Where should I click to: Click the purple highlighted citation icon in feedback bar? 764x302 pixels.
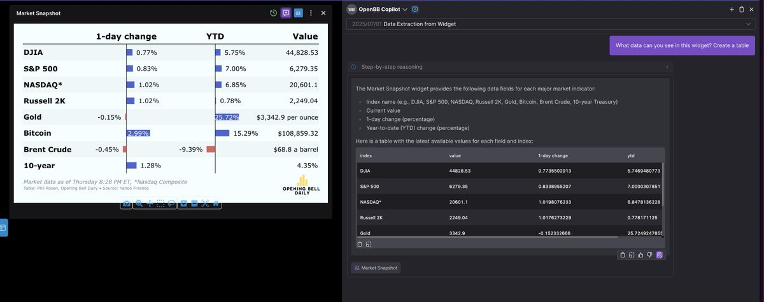tap(660, 255)
